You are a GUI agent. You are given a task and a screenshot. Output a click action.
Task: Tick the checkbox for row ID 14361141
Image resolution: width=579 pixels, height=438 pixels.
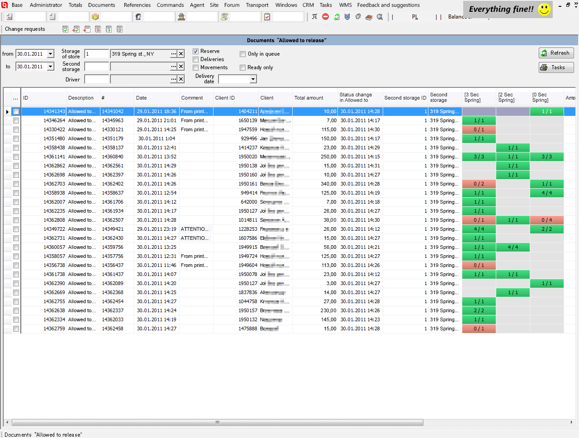pos(16,157)
